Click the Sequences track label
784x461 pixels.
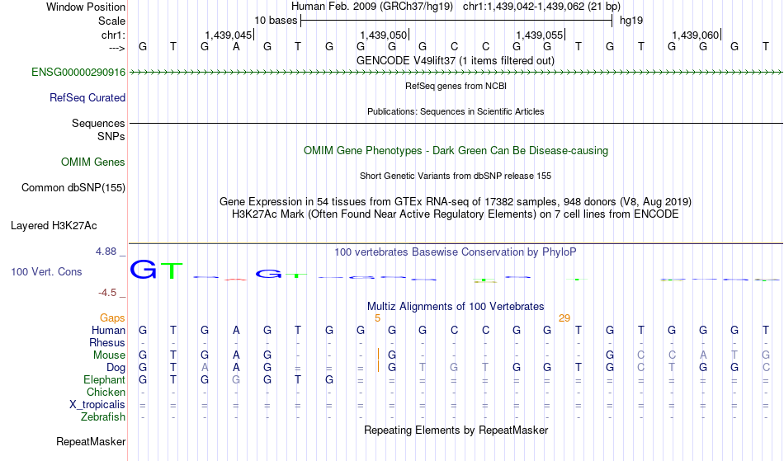pyautogui.click(x=98, y=123)
